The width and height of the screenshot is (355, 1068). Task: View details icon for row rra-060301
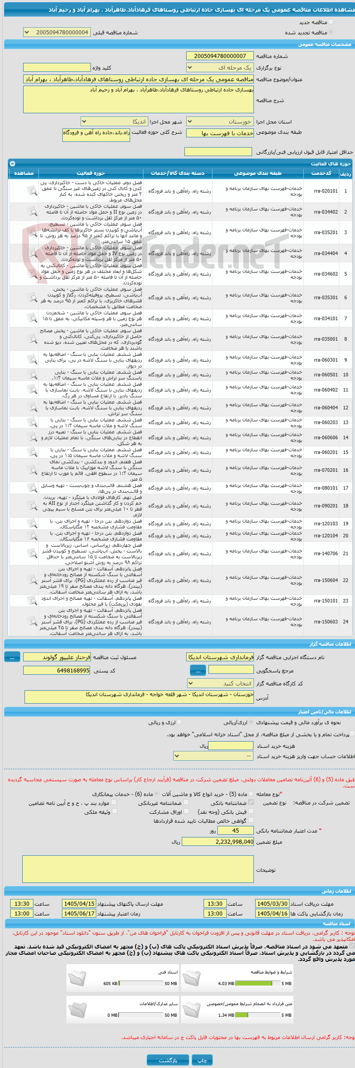(x=32, y=360)
